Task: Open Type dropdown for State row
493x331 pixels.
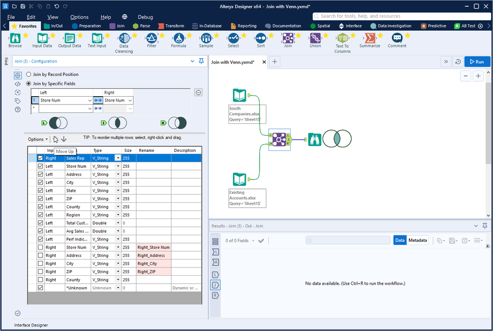Action: (118, 190)
